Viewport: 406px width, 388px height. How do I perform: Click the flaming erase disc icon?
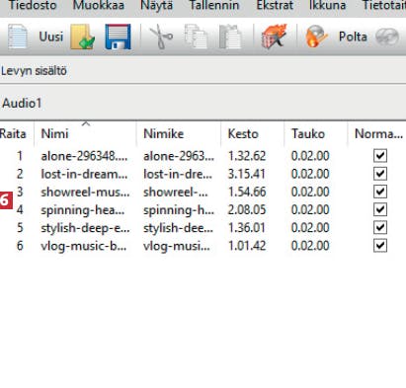(274, 37)
